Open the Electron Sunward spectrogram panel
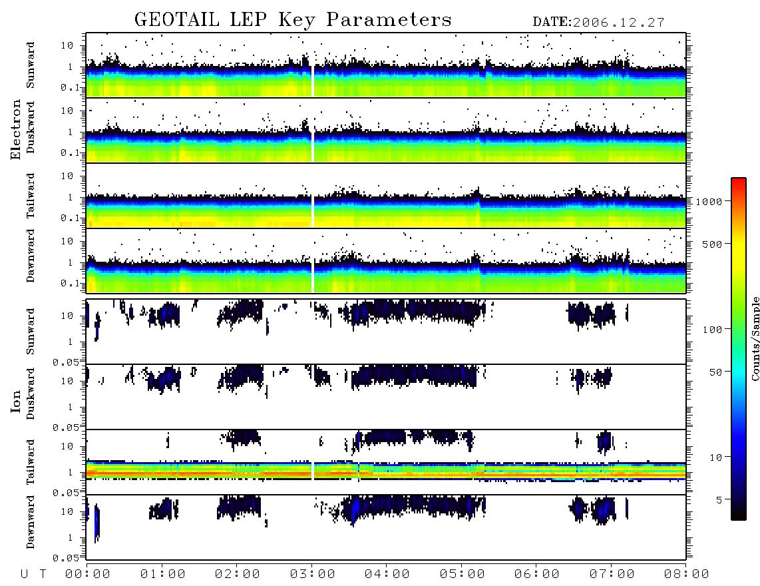760x586 pixels. click(x=386, y=65)
